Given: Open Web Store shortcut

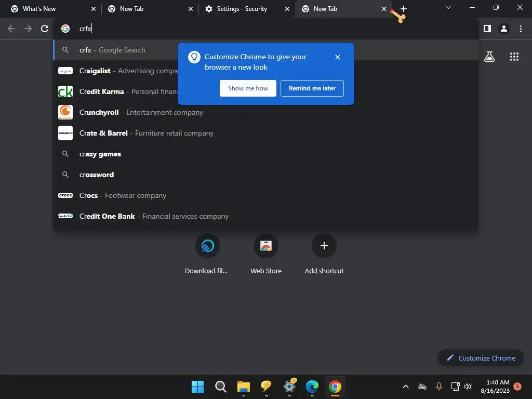Looking at the screenshot, I should (266, 254).
